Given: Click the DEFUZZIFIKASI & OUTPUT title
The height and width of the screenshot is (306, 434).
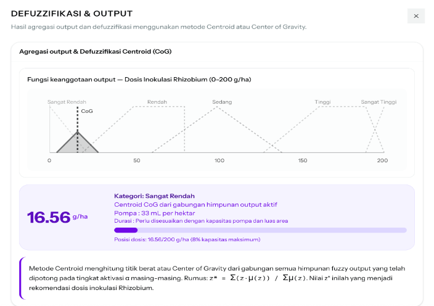Looking at the screenshot, I should pyautogui.click(x=72, y=14).
